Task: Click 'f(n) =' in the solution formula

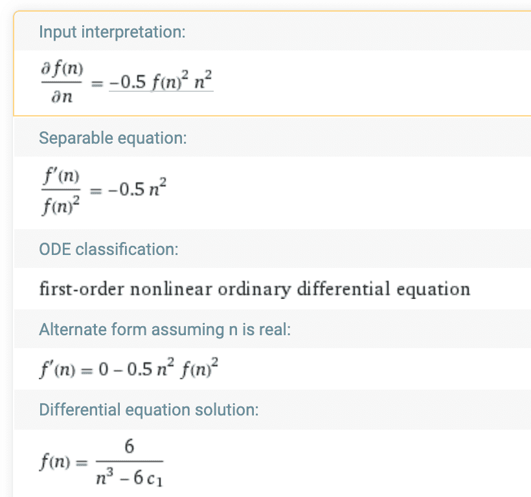Action: pos(62,464)
